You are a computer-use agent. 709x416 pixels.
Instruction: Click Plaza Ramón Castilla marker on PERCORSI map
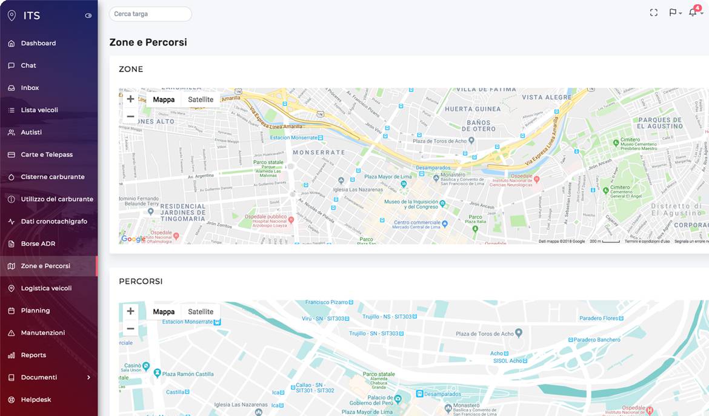point(157,373)
